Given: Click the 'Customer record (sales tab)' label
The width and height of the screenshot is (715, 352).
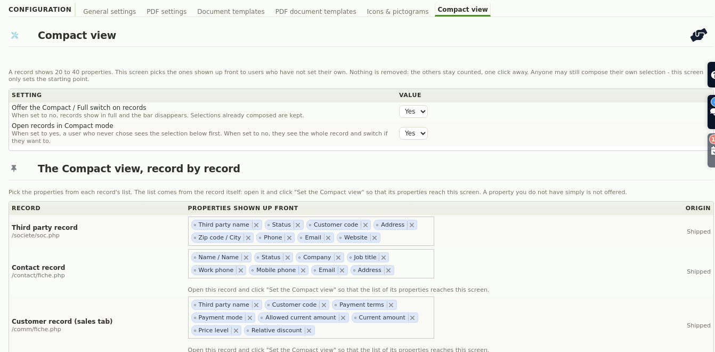Looking at the screenshot, I should (x=62, y=321).
